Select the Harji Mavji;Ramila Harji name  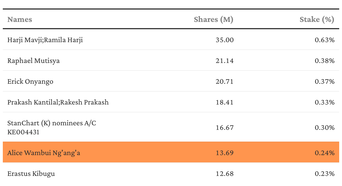pyautogui.click(x=45, y=40)
